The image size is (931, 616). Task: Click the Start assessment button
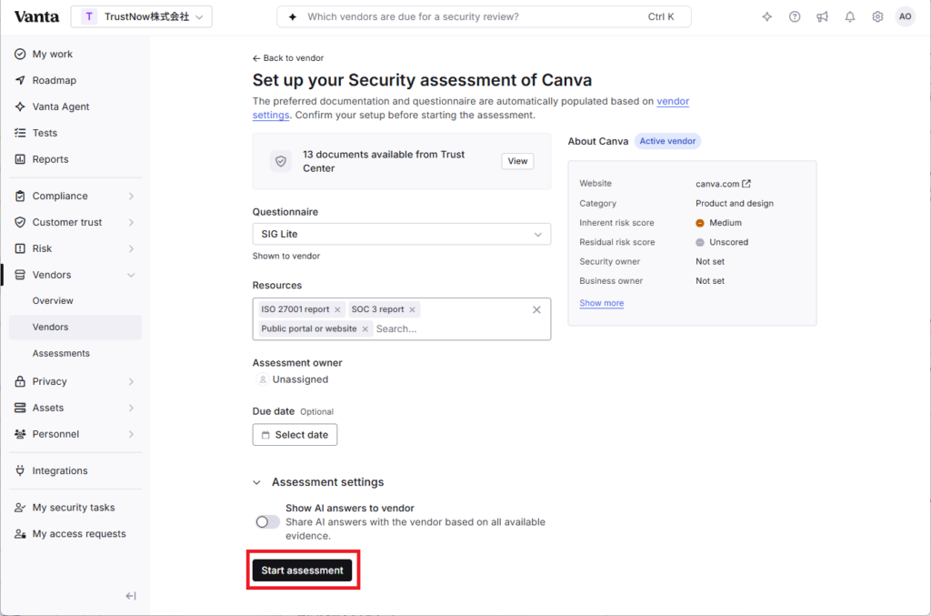click(302, 571)
